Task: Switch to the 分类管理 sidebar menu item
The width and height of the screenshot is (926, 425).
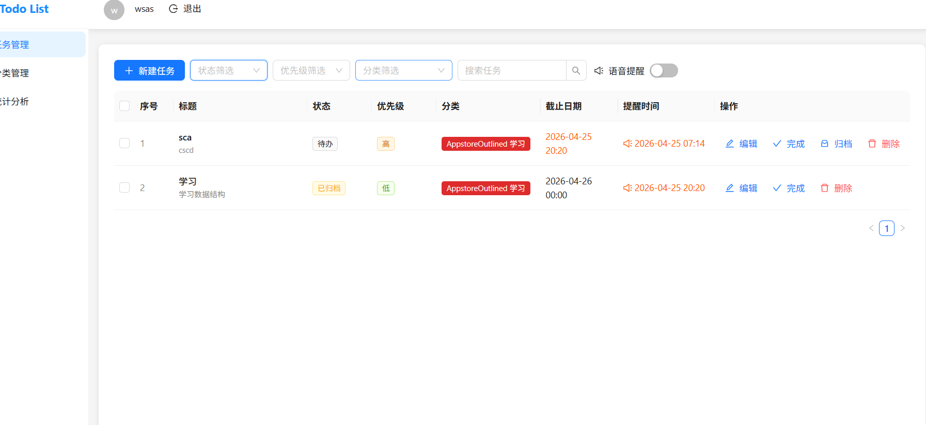Action: (x=15, y=73)
